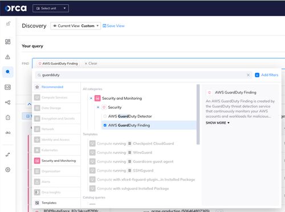Click the WireGuard template compute icon
Screen dimensions: 285x212
(92, 153)
